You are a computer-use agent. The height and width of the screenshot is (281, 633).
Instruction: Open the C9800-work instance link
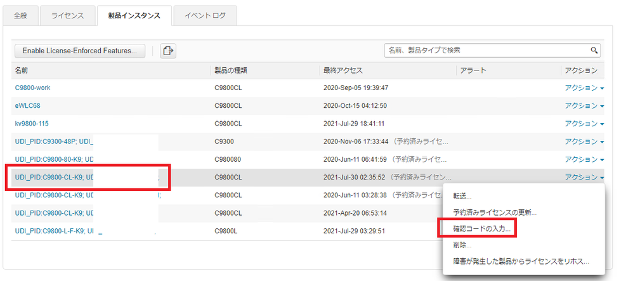point(33,88)
